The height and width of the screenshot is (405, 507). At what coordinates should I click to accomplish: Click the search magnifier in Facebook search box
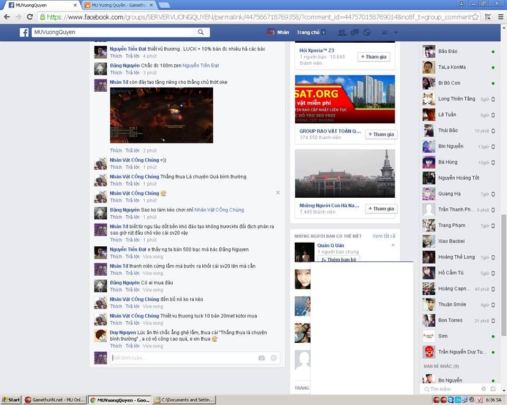tap(201, 32)
